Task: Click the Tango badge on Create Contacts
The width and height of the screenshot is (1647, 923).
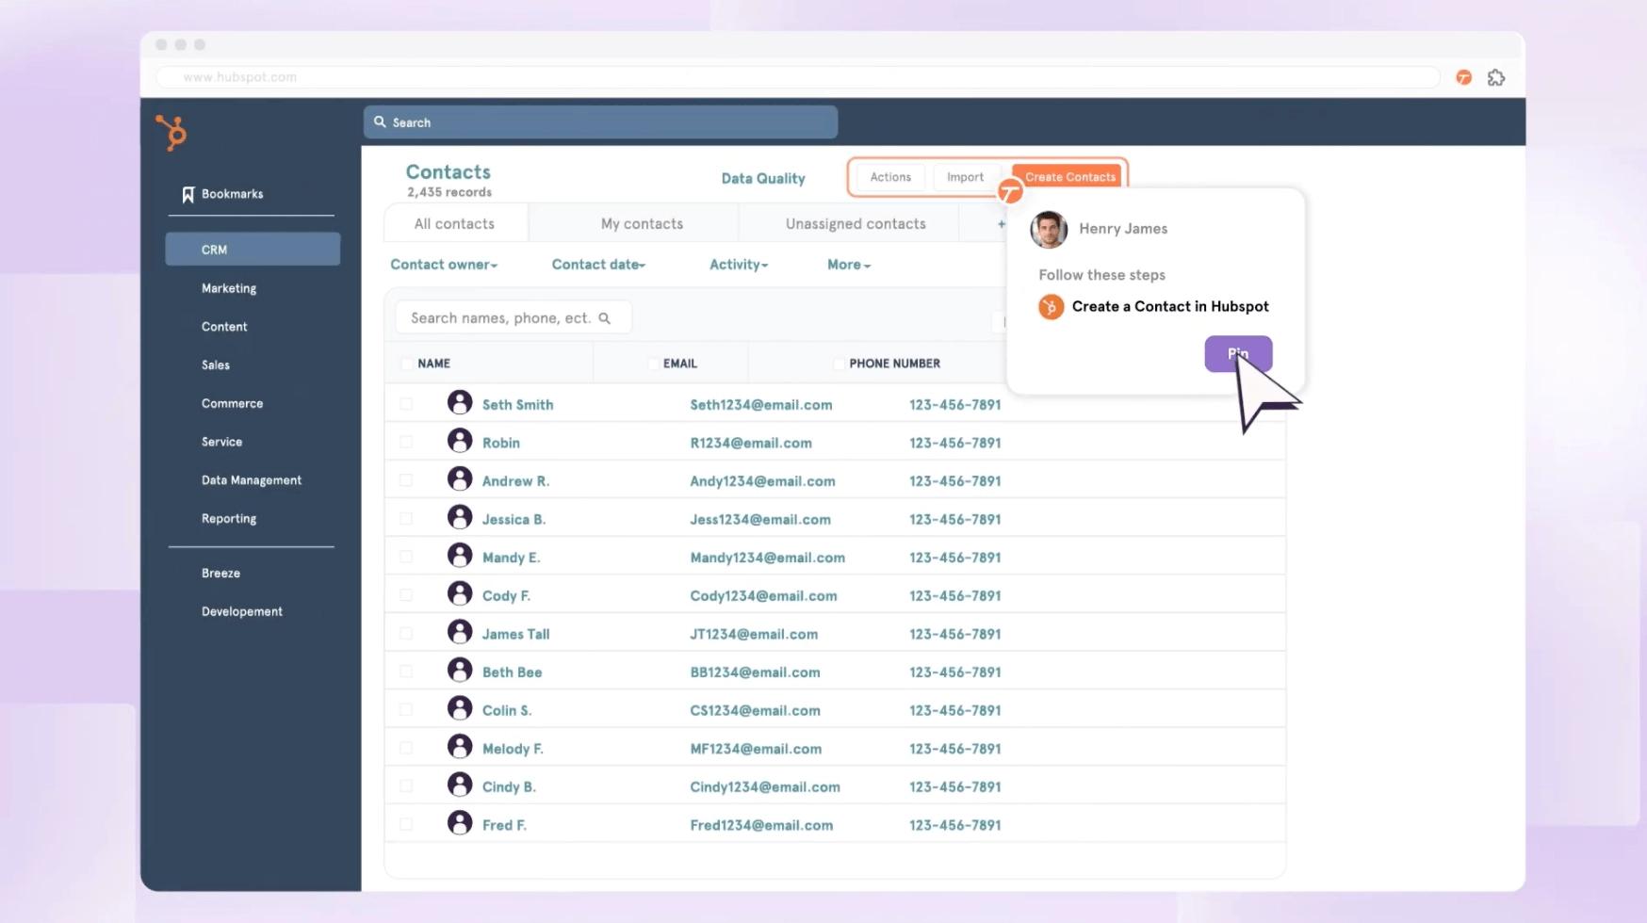Action: pyautogui.click(x=1010, y=191)
